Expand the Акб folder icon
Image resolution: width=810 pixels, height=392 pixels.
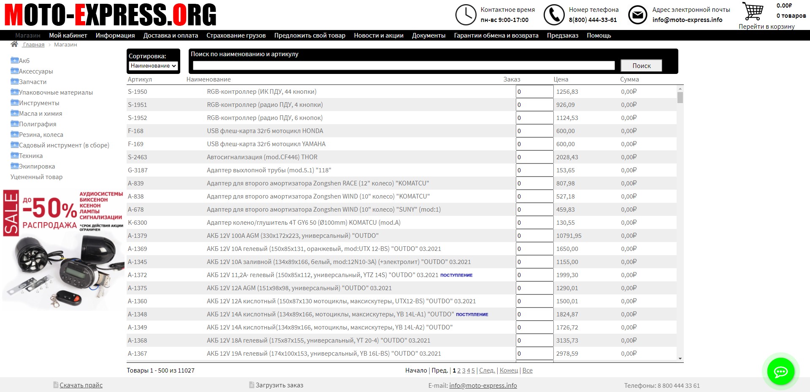(14, 60)
